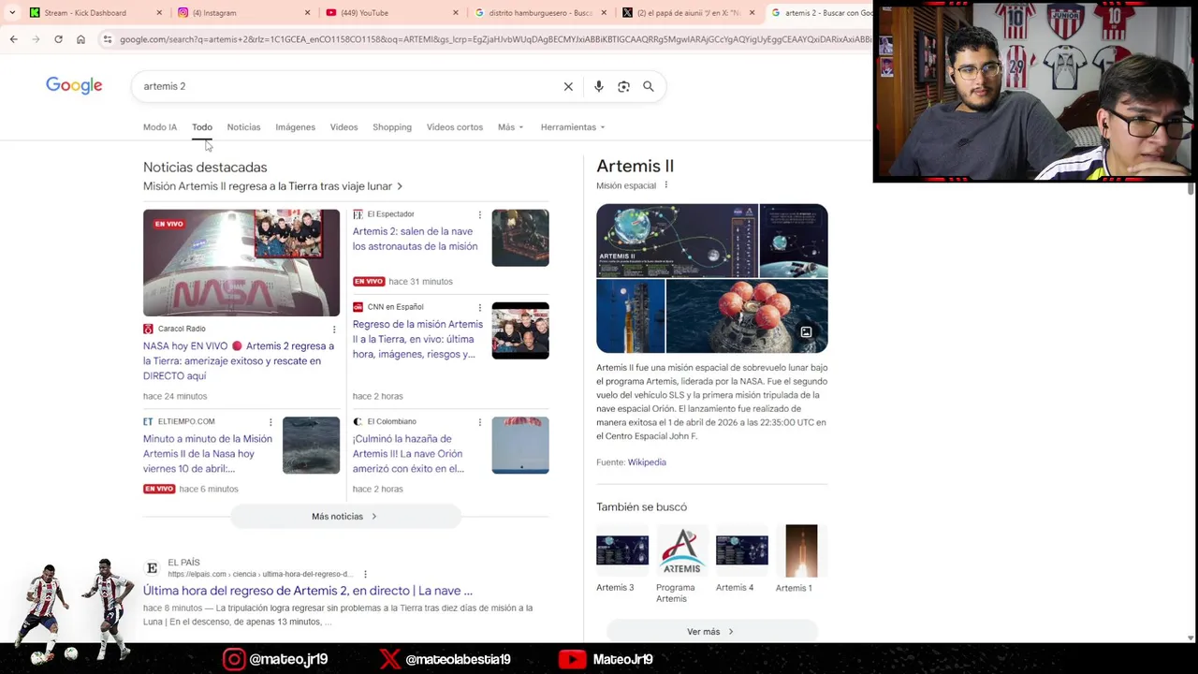Click the magnifying glass search icon
Screen dimensions: 1198x674
click(649, 86)
